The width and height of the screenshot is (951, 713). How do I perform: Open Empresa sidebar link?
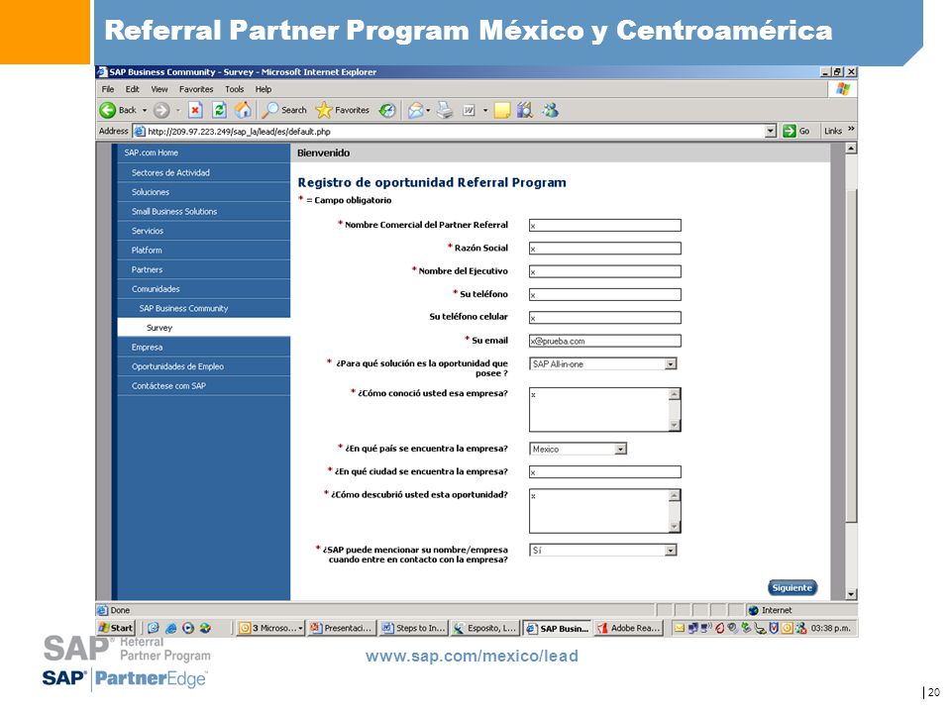(x=147, y=348)
